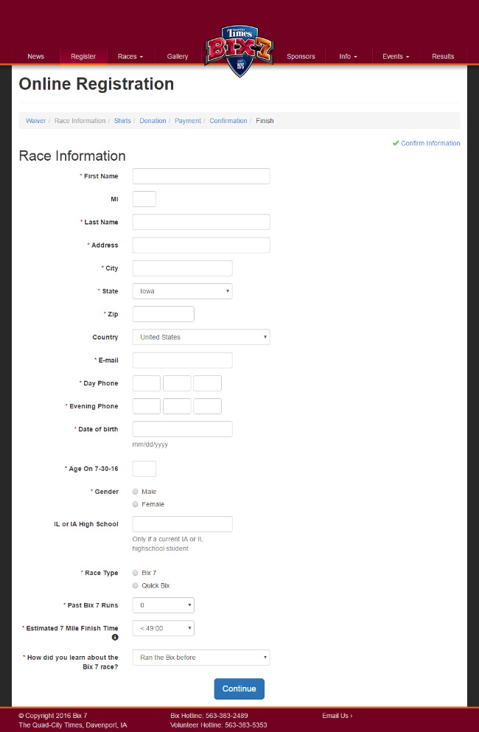Select the Female gender option

click(136, 504)
